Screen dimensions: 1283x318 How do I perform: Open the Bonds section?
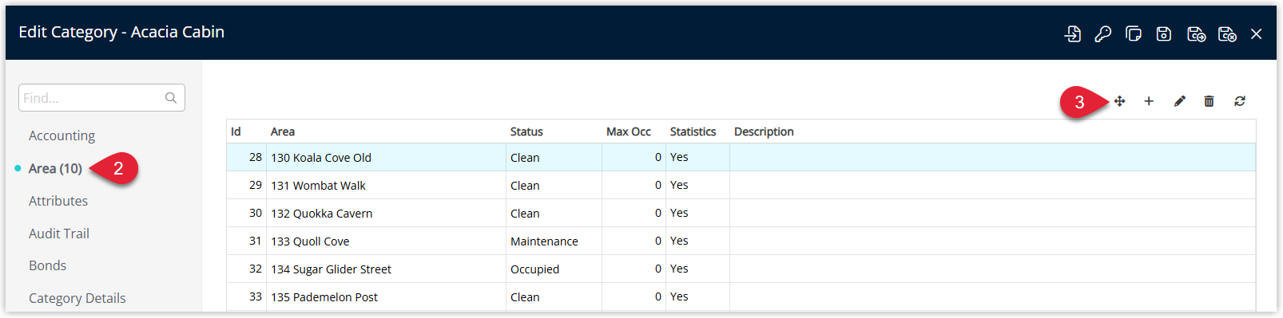[47, 265]
